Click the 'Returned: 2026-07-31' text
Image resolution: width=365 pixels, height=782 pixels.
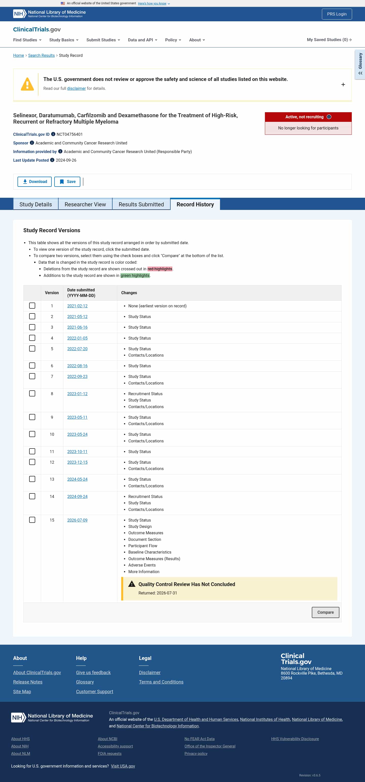pyautogui.click(x=158, y=593)
